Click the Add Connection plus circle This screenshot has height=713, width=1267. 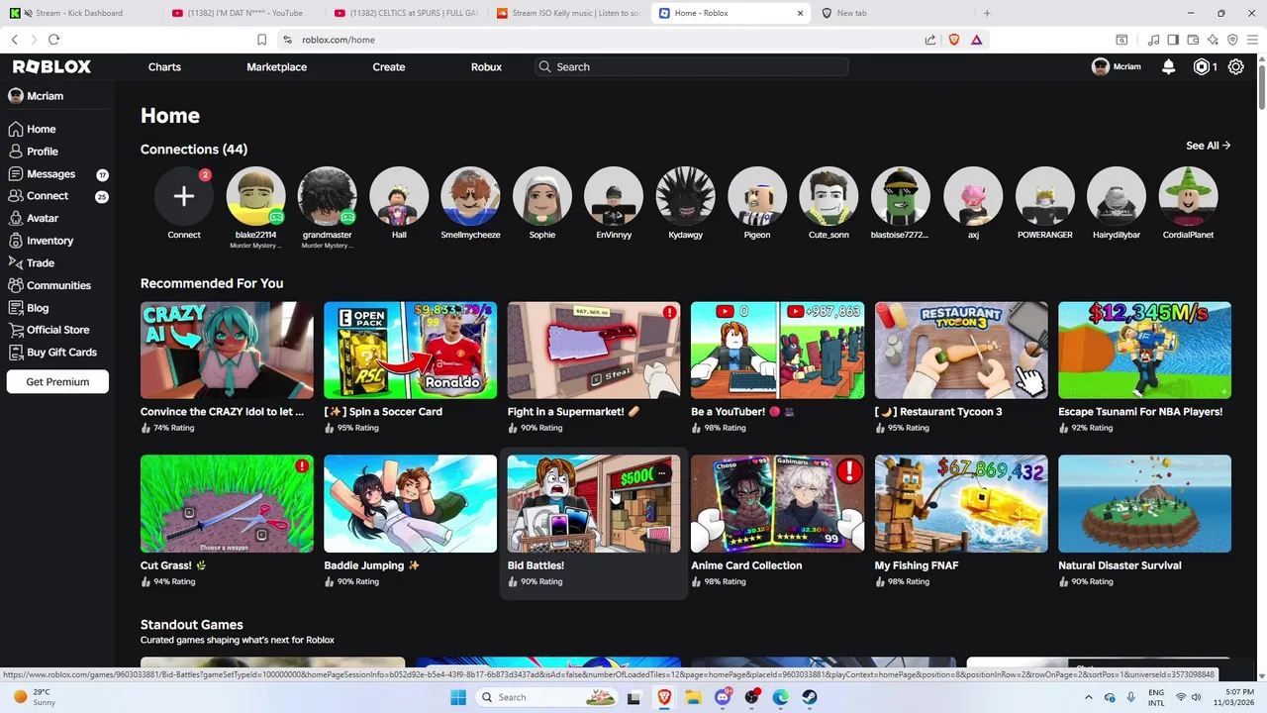coord(184,196)
